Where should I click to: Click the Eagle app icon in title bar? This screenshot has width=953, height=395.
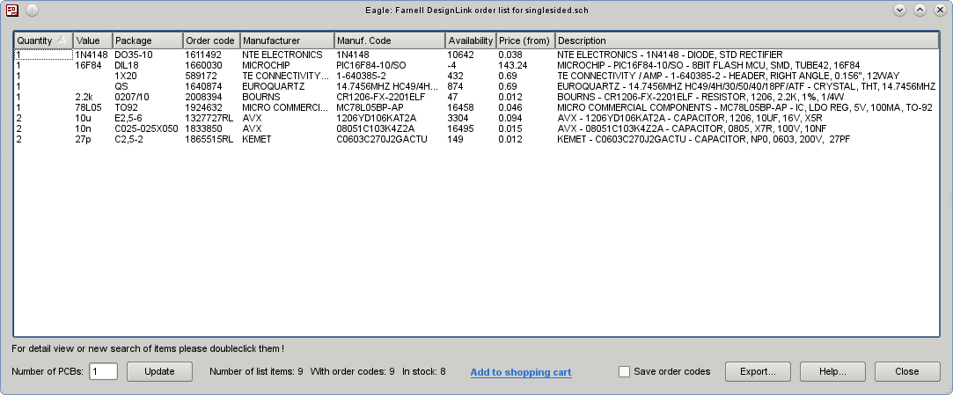(11, 10)
